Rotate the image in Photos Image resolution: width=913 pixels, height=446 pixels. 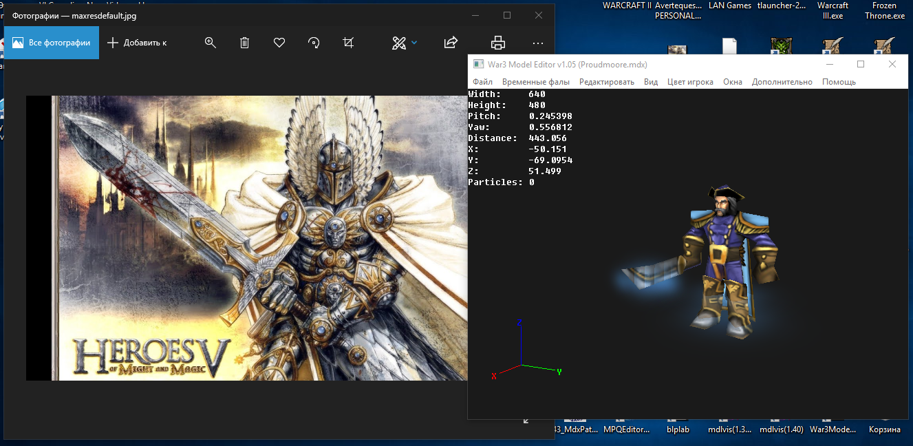pos(314,43)
